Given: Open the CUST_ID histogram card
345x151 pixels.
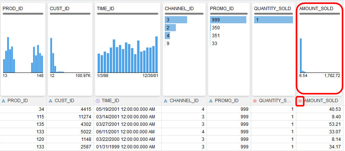Looking at the screenshot, I should click(x=70, y=49).
